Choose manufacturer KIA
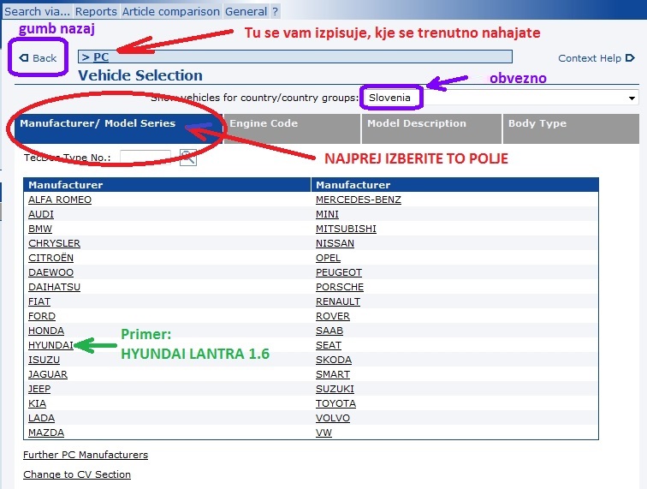Image resolution: width=647 pixels, height=489 pixels. (x=37, y=403)
